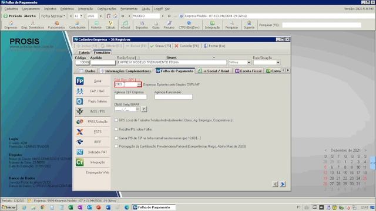Open the Guias toolbar icon
376x211 pixels.
156,25
